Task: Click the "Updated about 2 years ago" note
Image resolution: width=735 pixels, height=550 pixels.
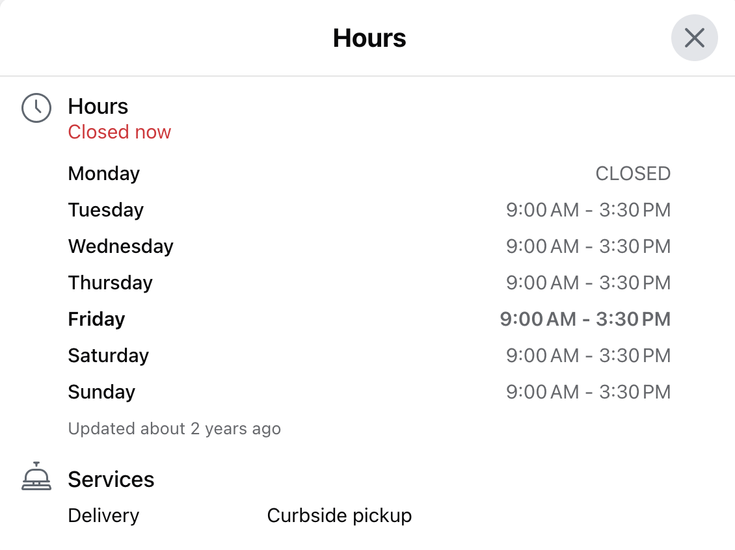Action: click(x=174, y=428)
